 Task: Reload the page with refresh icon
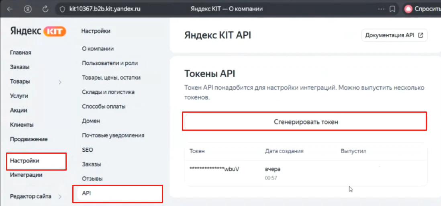click(x=45, y=9)
